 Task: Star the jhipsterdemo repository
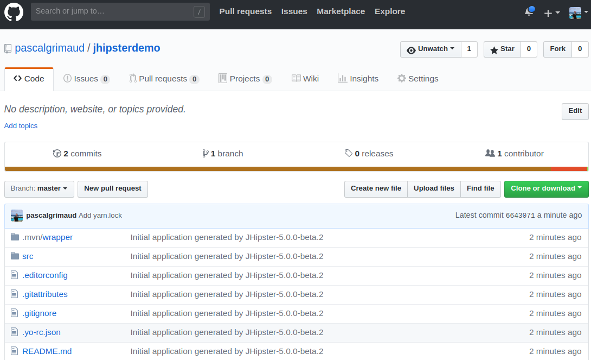coord(502,49)
